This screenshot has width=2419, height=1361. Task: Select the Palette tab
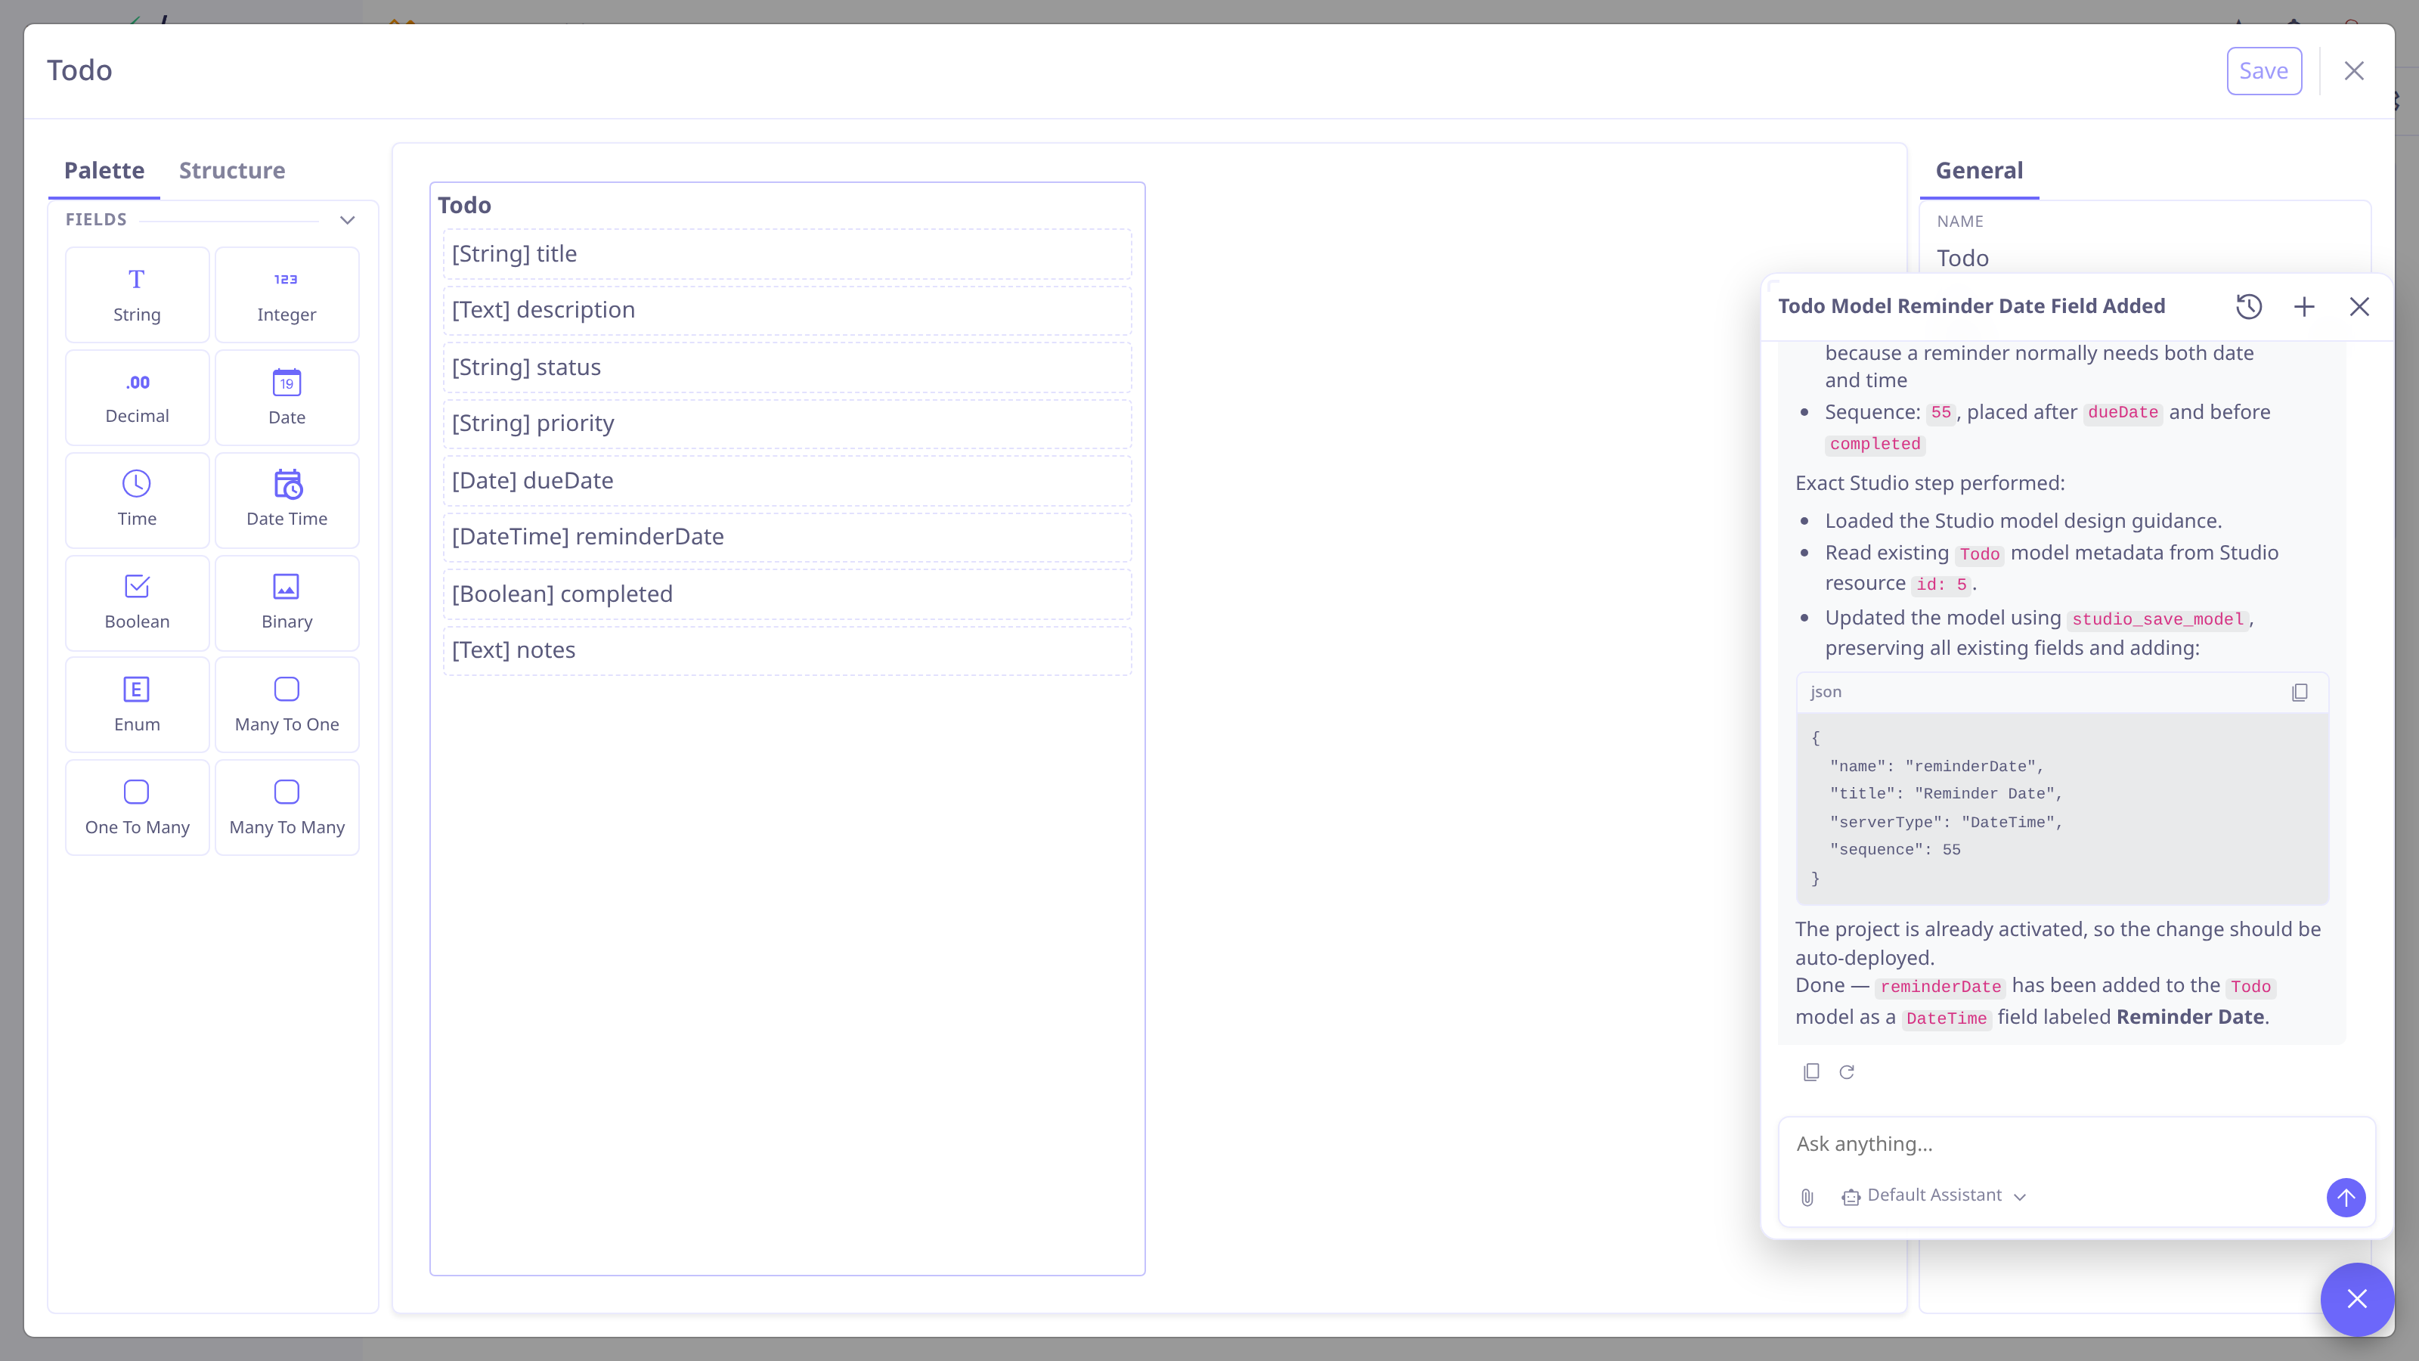tap(104, 170)
